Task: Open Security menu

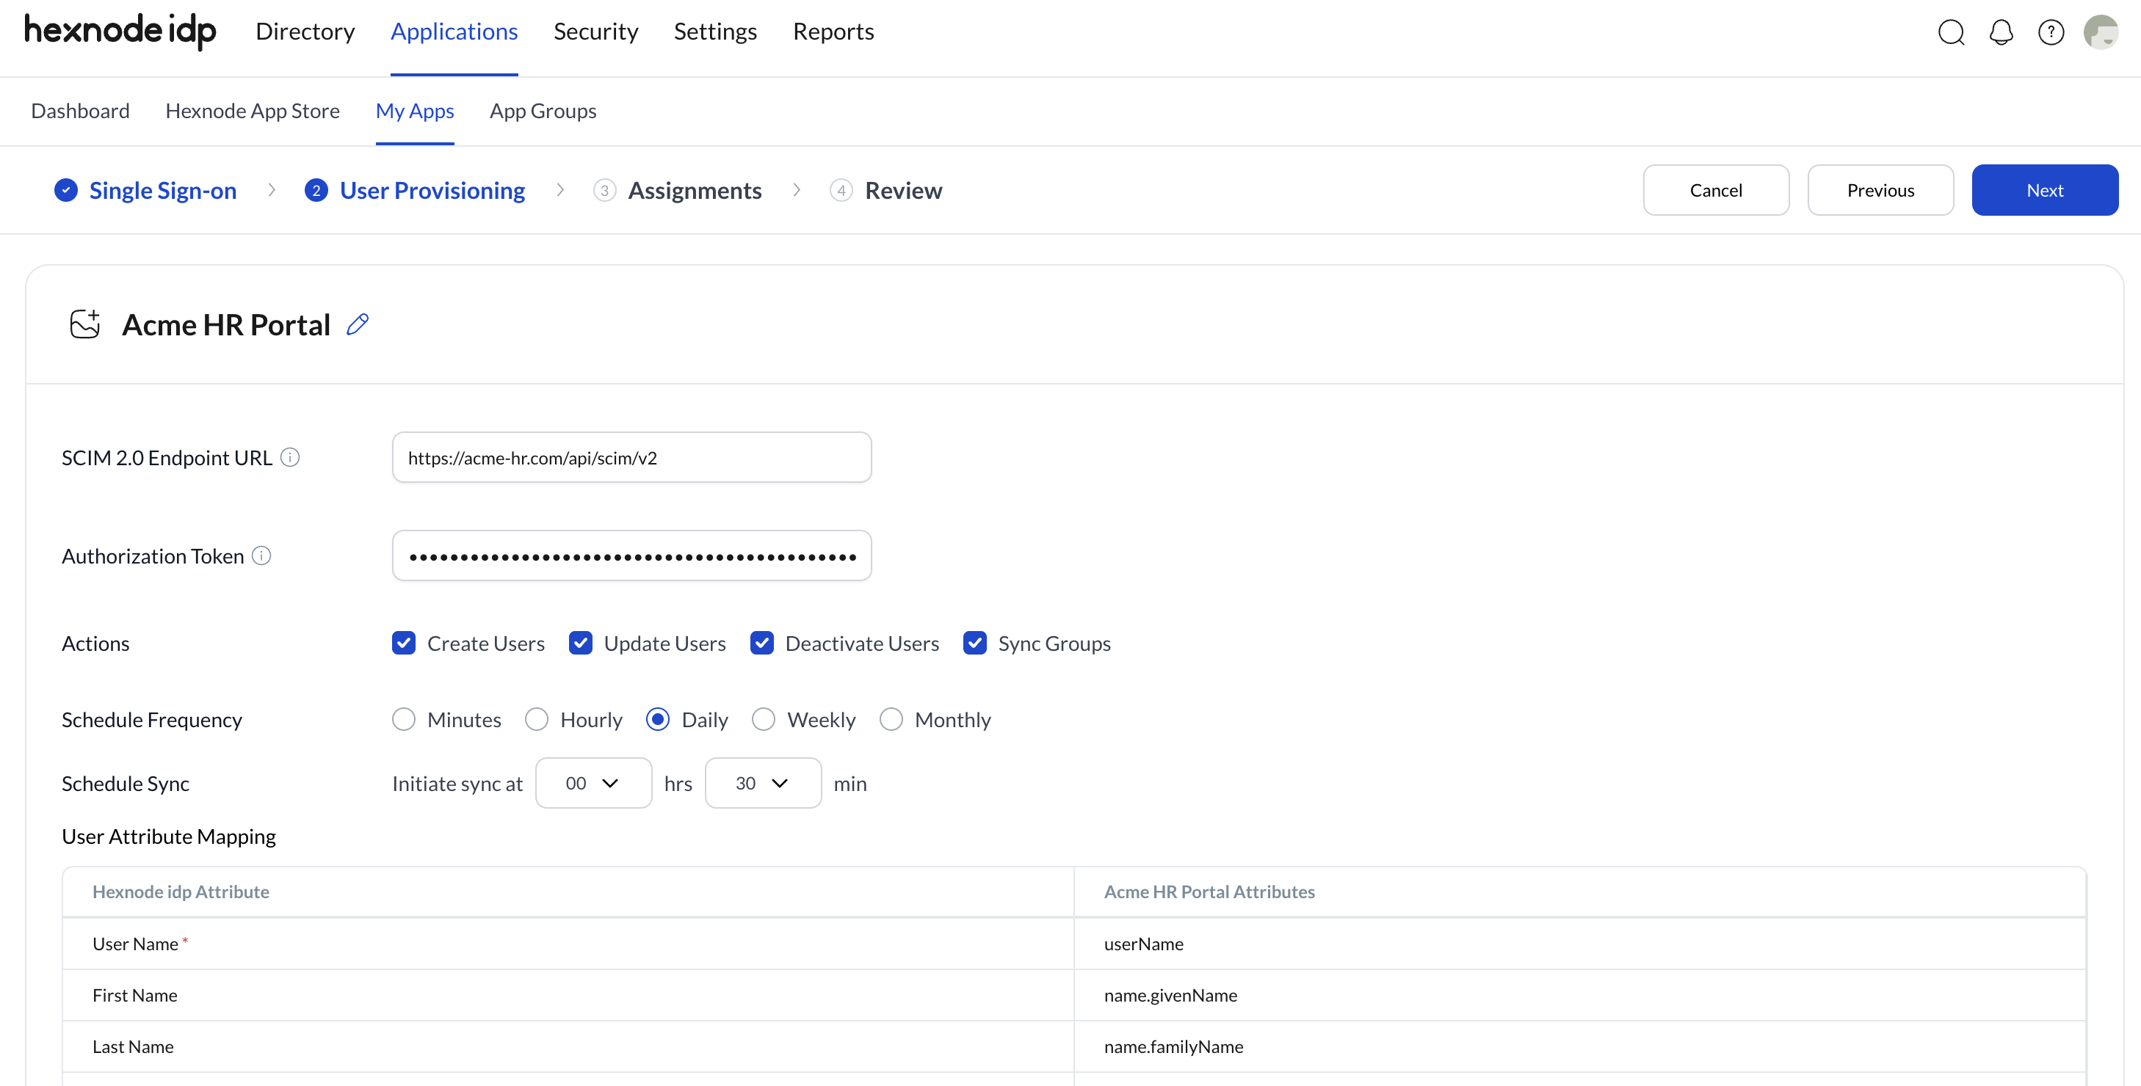Action: pos(596,32)
